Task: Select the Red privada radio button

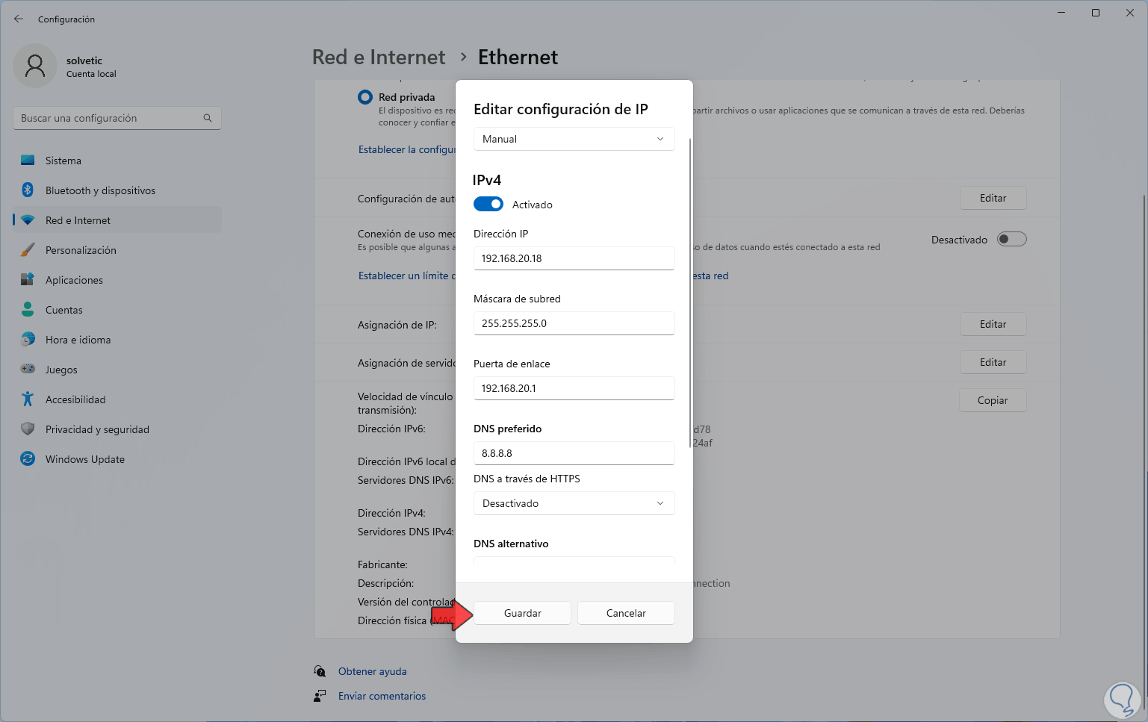Action: (x=365, y=97)
